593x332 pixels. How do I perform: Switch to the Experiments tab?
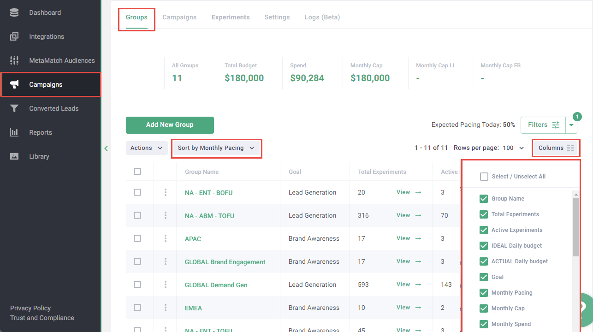pos(231,17)
